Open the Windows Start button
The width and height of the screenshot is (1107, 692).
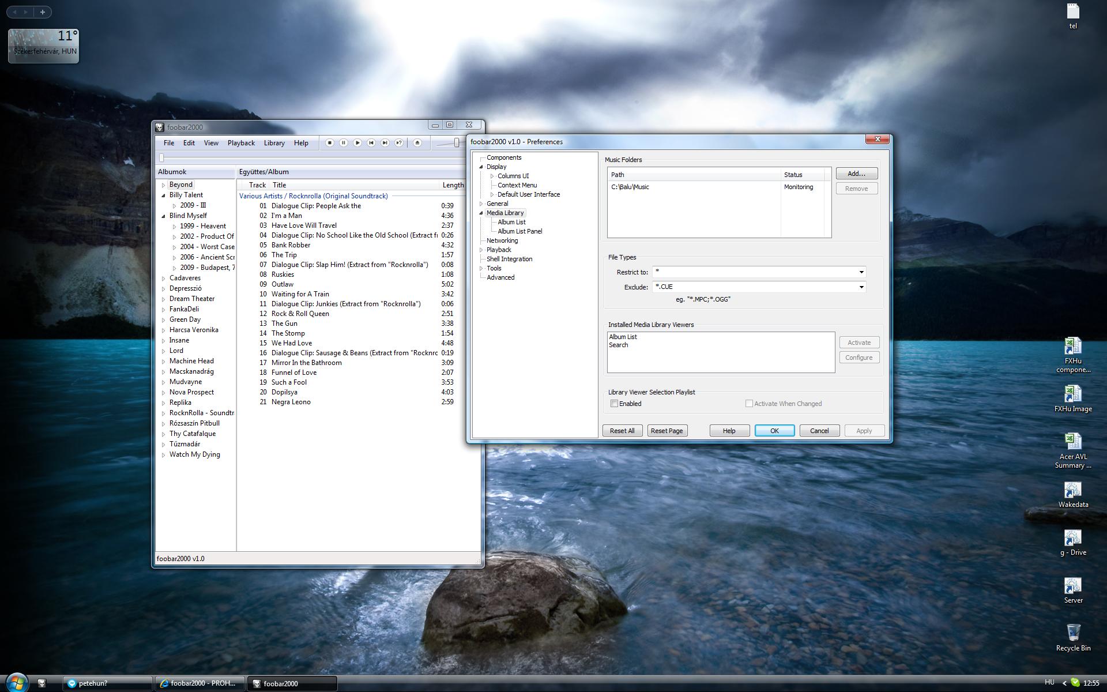tap(16, 683)
